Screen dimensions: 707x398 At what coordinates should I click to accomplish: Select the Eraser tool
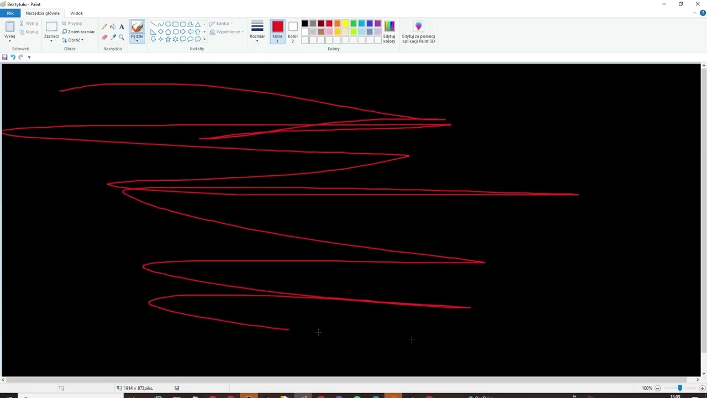[104, 37]
